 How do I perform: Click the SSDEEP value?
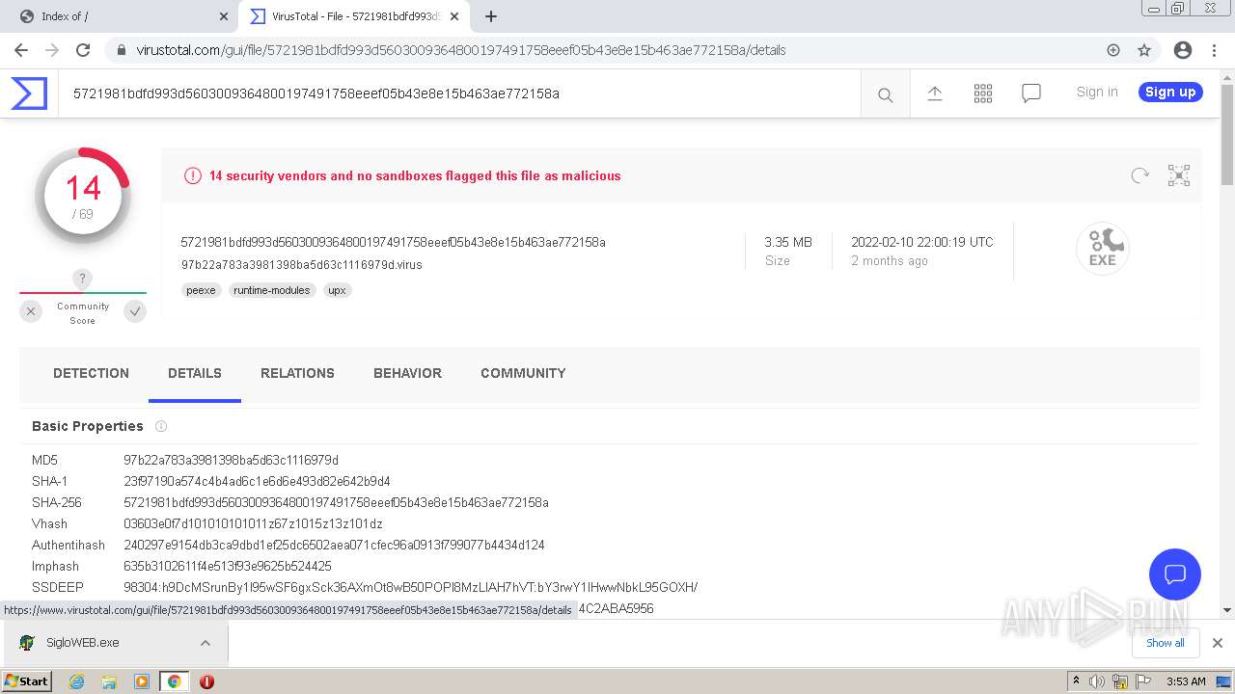tap(410, 587)
